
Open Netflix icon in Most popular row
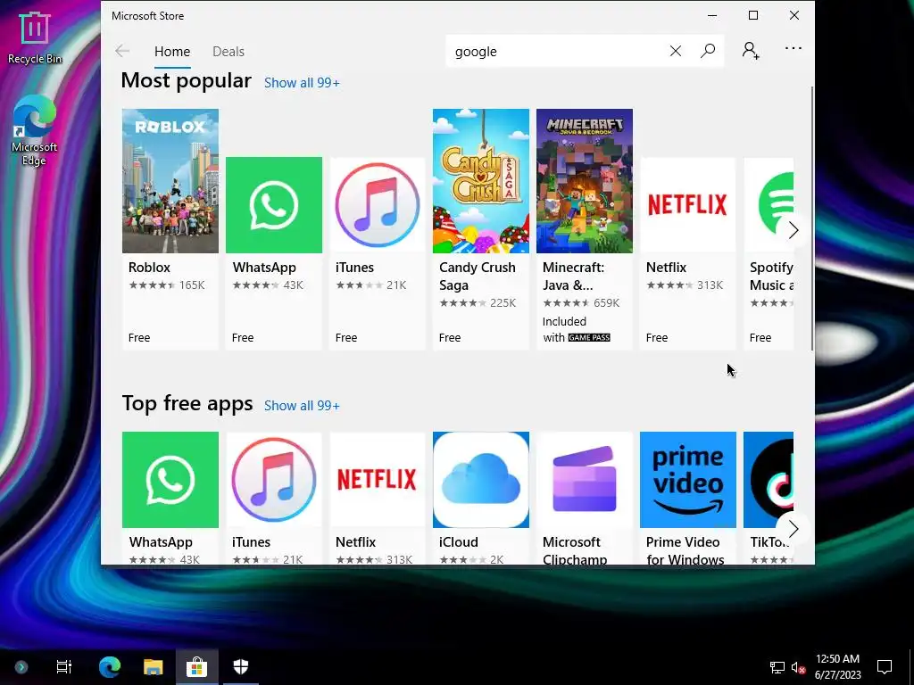pyautogui.click(x=688, y=205)
